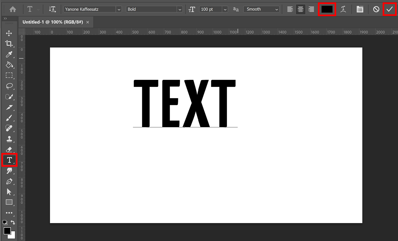Right align the text
398x241 pixels.
[x=311, y=9]
